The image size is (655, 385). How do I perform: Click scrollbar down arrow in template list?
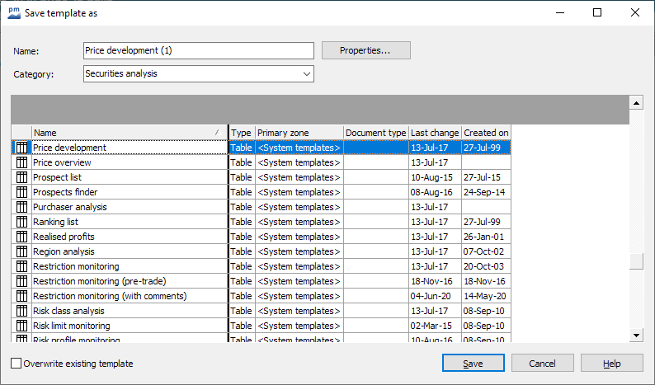tap(636, 335)
